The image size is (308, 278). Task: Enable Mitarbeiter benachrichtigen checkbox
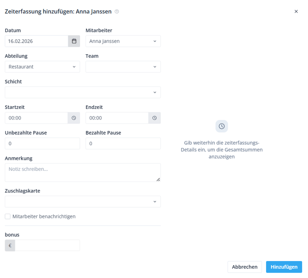click(x=8, y=216)
